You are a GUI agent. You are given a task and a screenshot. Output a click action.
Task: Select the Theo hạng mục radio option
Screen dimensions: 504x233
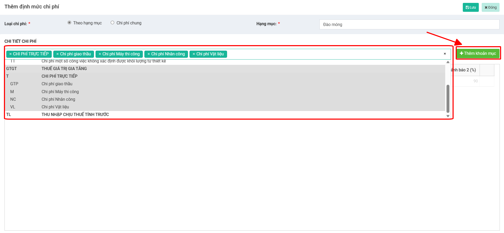70,23
